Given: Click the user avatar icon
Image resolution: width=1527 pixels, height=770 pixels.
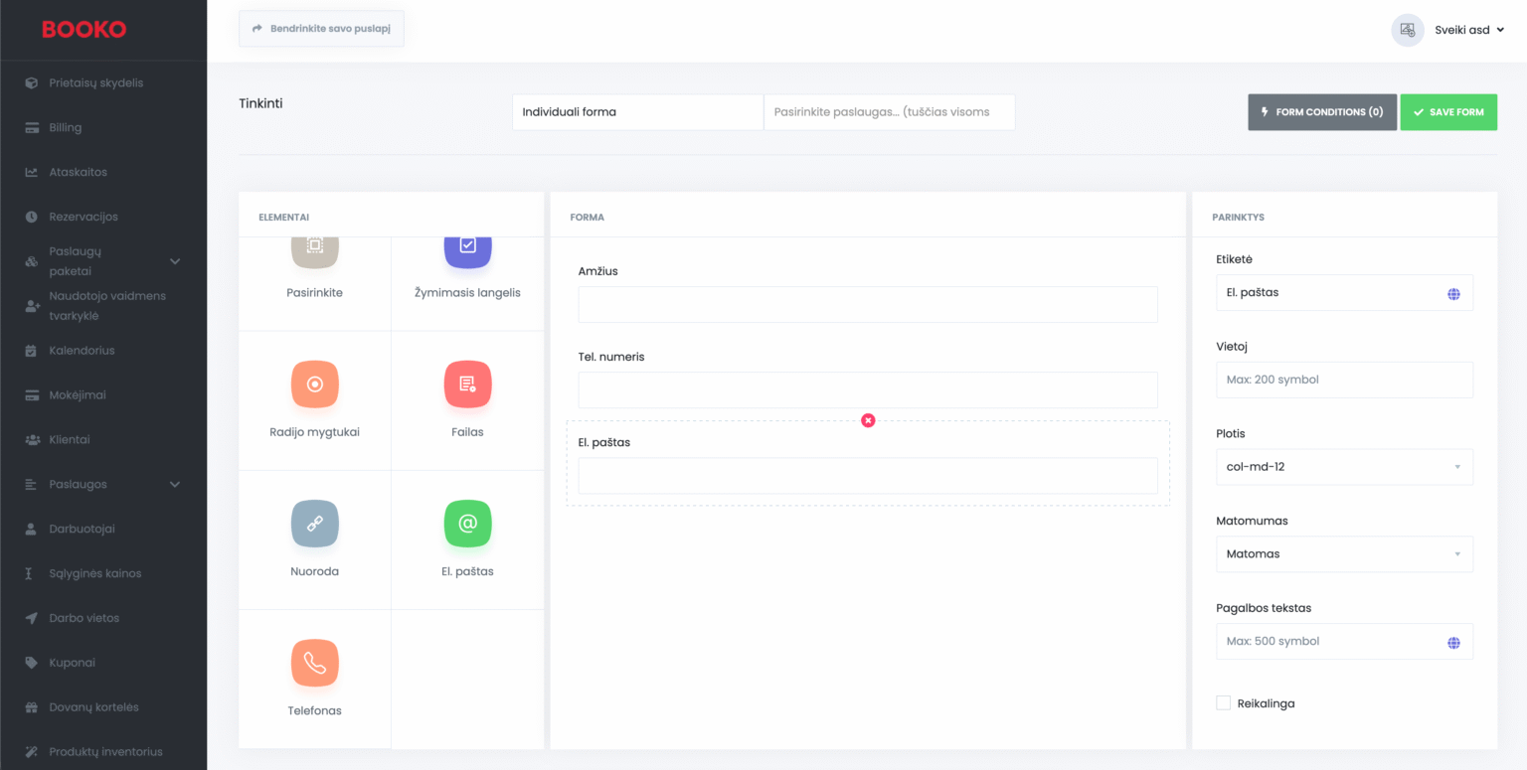Looking at the screenshot, I should (1407, 30).
